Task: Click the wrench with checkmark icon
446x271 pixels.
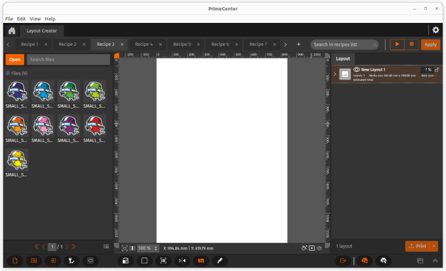Action: tap(71, 261)
